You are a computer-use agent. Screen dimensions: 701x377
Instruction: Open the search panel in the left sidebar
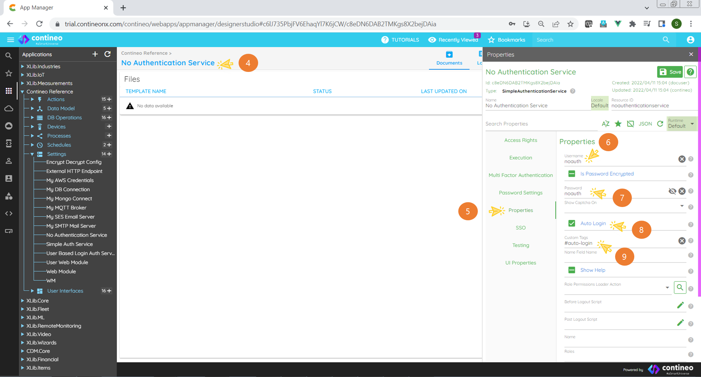point(9,56)
